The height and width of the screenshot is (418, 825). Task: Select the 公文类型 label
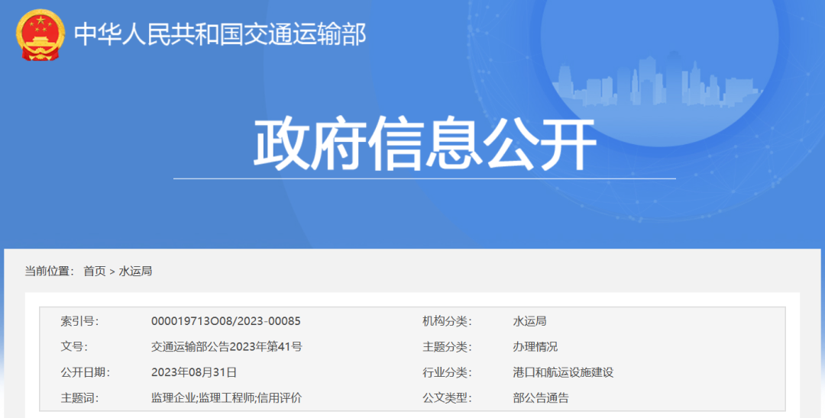[x=447, y=398]
